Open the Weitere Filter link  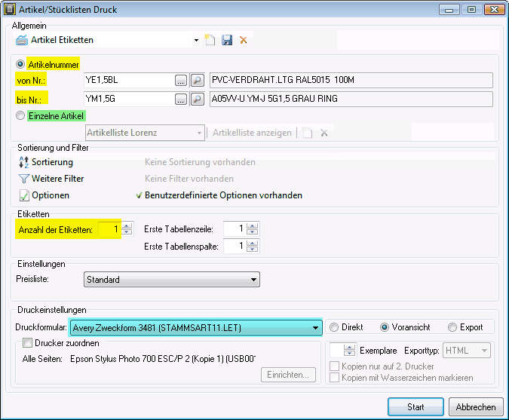coord(58,179)
